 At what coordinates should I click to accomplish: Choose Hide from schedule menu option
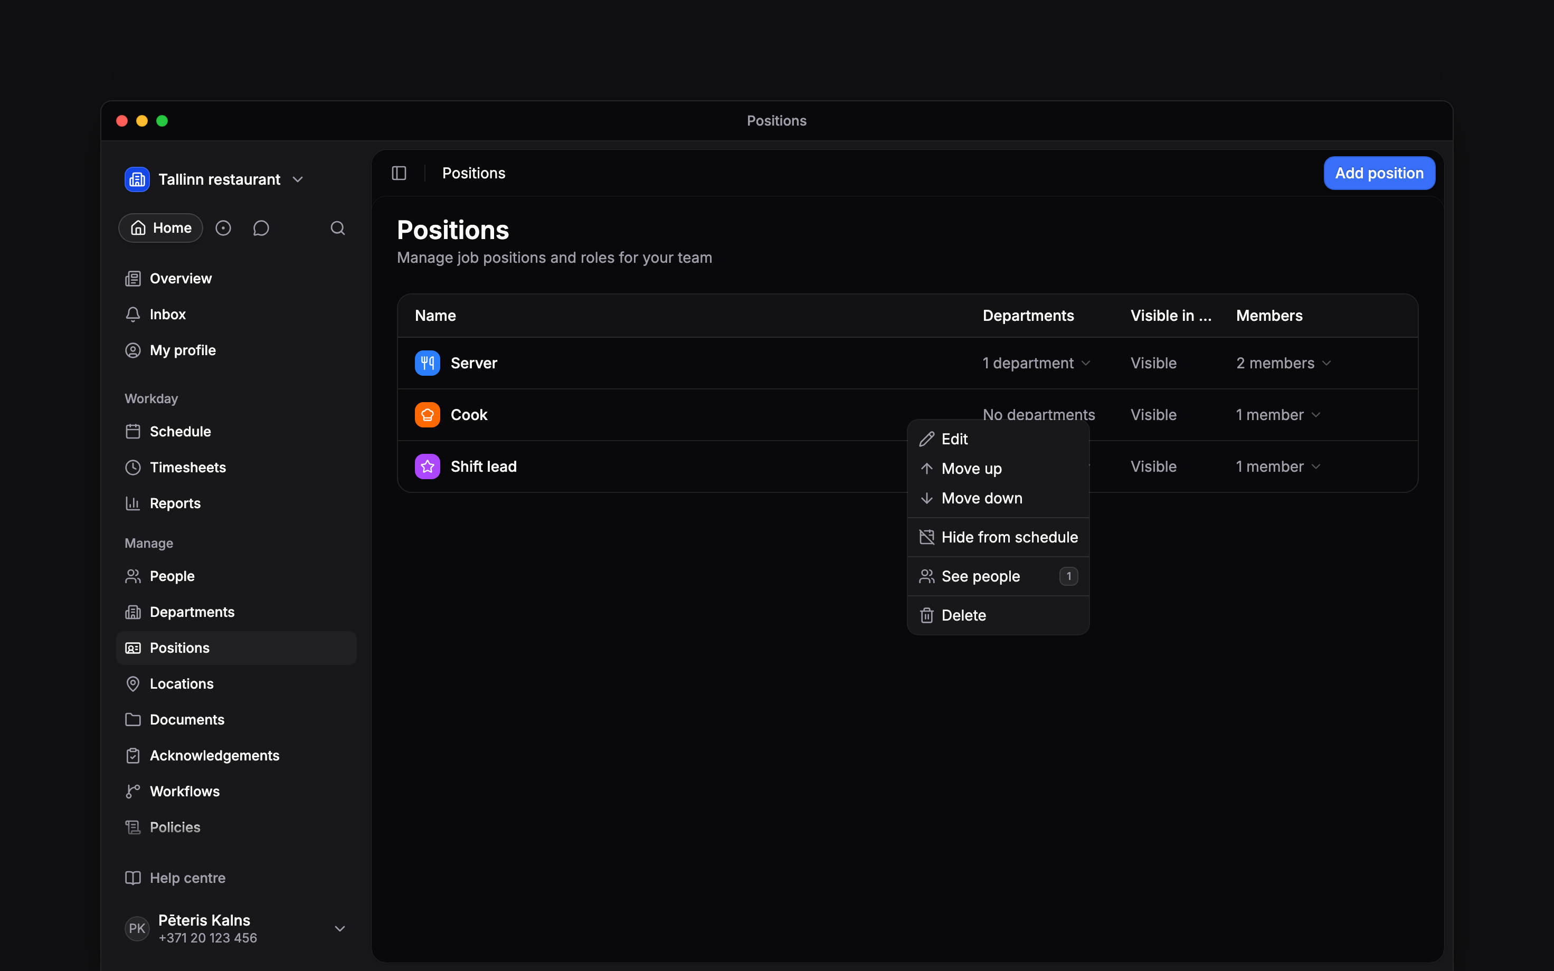pyautogui.click(x=998, y=538)
